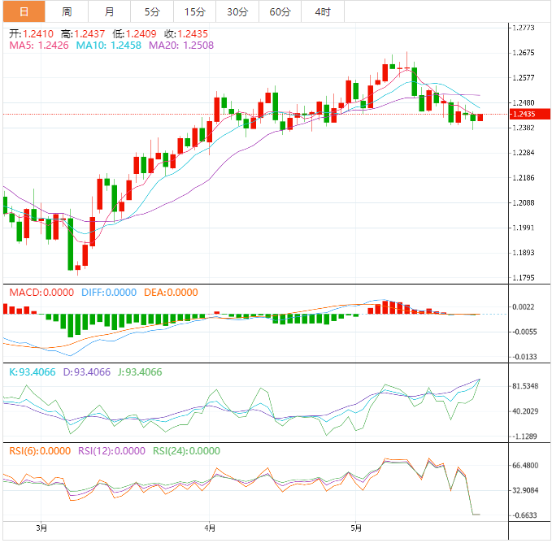Open the 月 (monthly) timeframe tab
The image size is (552, 543).
click(x=109, y=11)
